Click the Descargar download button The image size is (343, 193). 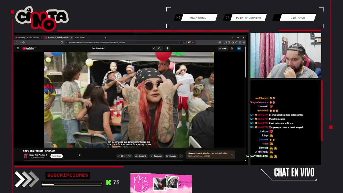(156, 156)
